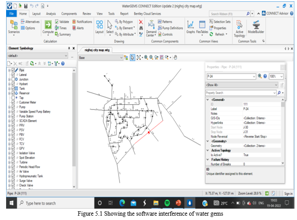Open Alerts from the ribbon
Screen dimensions: 297x220
[x=78, y=28]
